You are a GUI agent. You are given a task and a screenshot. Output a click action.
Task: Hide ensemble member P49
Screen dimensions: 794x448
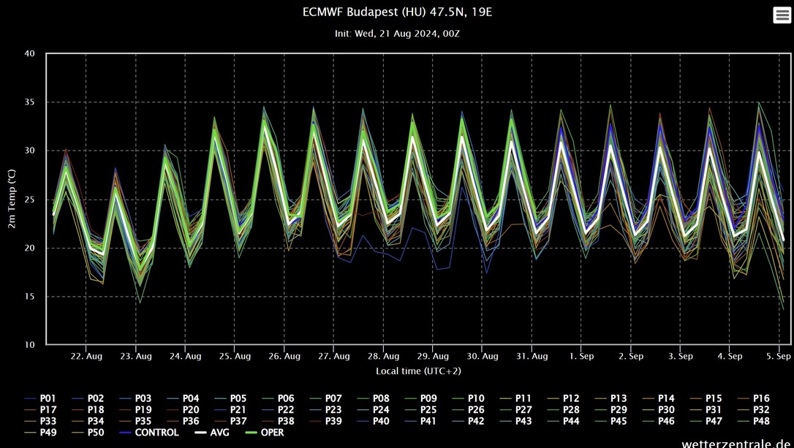50,433
